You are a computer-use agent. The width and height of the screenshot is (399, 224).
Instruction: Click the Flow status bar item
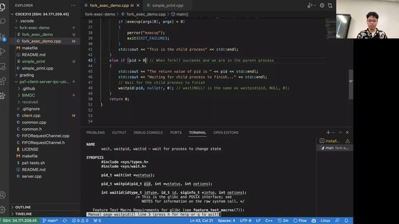click(x=300, y=221)
